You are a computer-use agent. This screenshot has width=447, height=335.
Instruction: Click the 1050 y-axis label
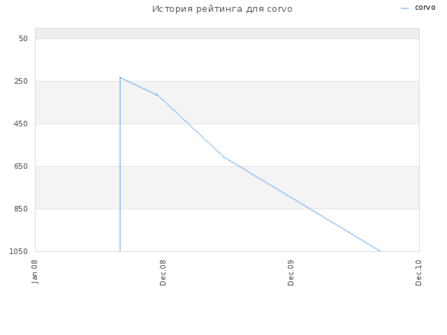[x=19, y=251]
